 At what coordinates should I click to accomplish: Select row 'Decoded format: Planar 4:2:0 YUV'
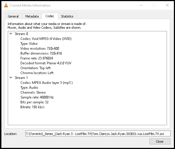(x=46, y=63)
